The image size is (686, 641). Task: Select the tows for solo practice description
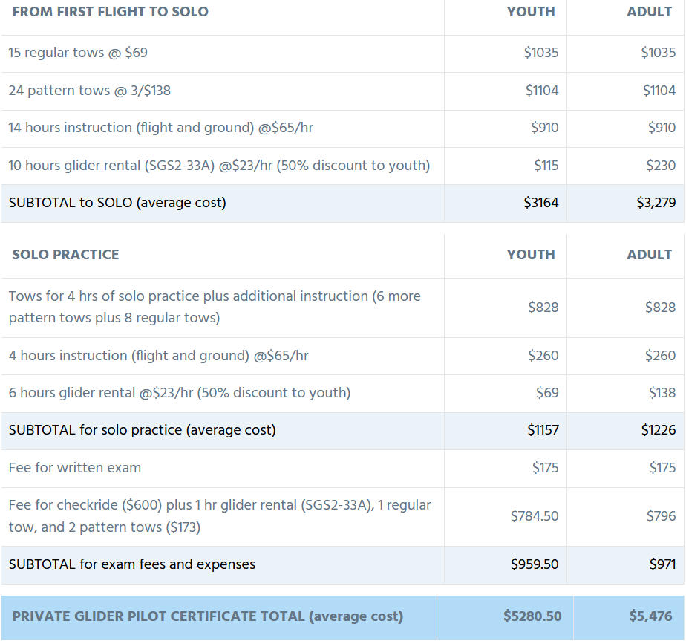point(215,307)
